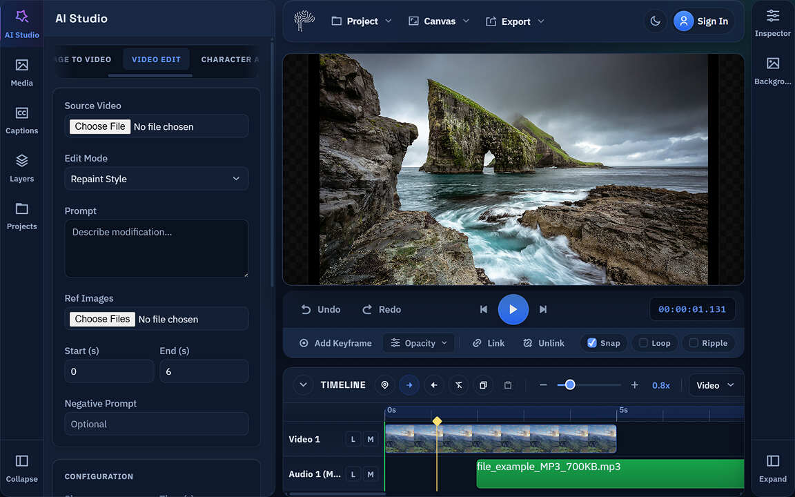Open the Layers panel in the sidebar
This screenshot has width=795, height=497.
21,168
